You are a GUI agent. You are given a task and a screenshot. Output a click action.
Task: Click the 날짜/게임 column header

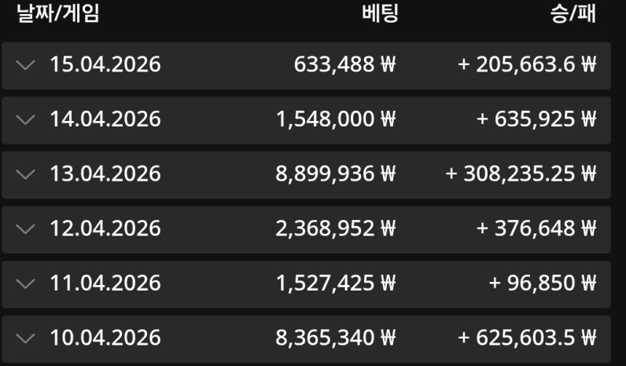(x=58, y=13)
